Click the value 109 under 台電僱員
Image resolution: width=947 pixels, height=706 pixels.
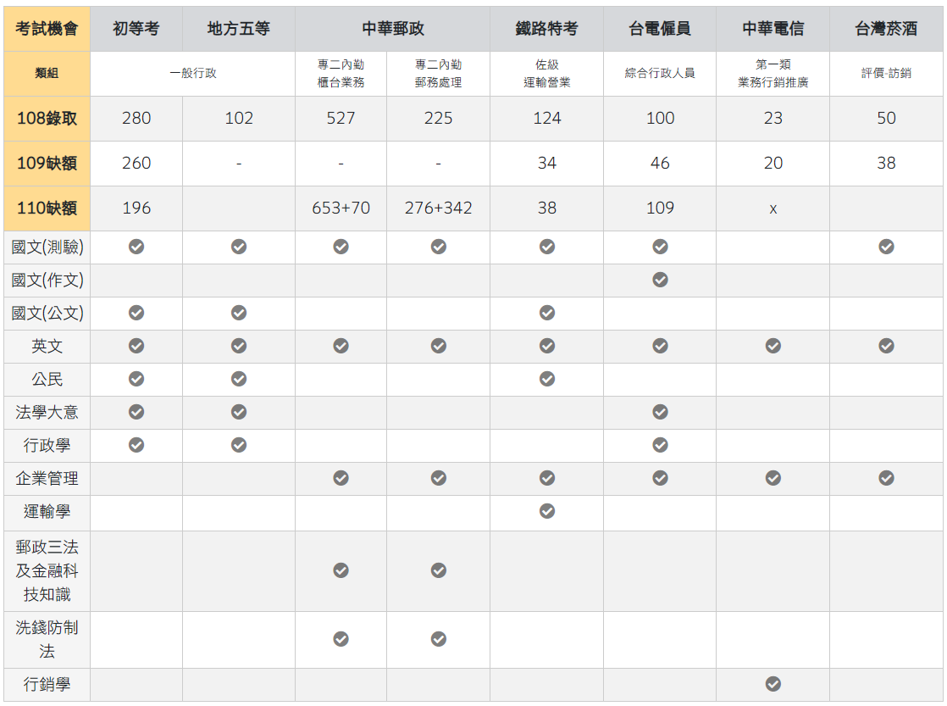[x=660, y=208]
